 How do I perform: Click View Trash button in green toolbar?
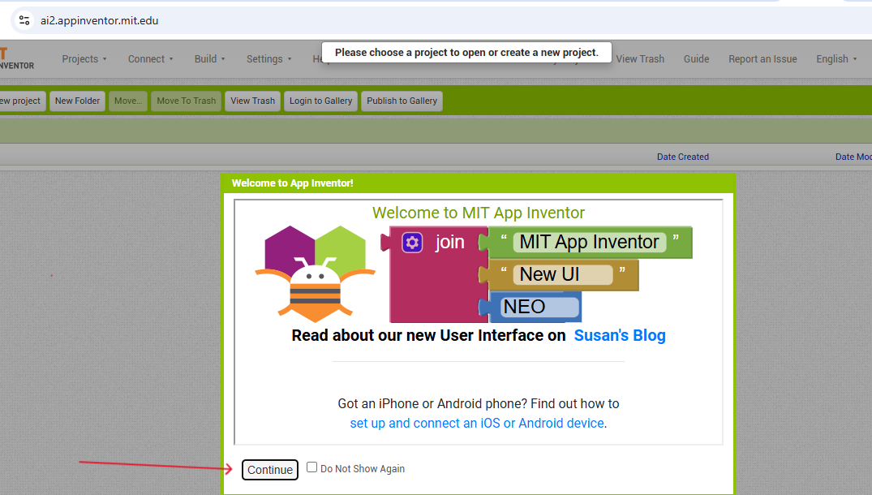(x=252, y=101)
